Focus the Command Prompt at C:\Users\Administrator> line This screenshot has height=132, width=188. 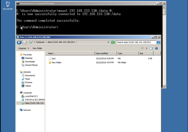(37, 27)
